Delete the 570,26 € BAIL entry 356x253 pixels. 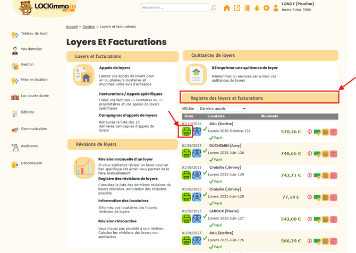334,132
